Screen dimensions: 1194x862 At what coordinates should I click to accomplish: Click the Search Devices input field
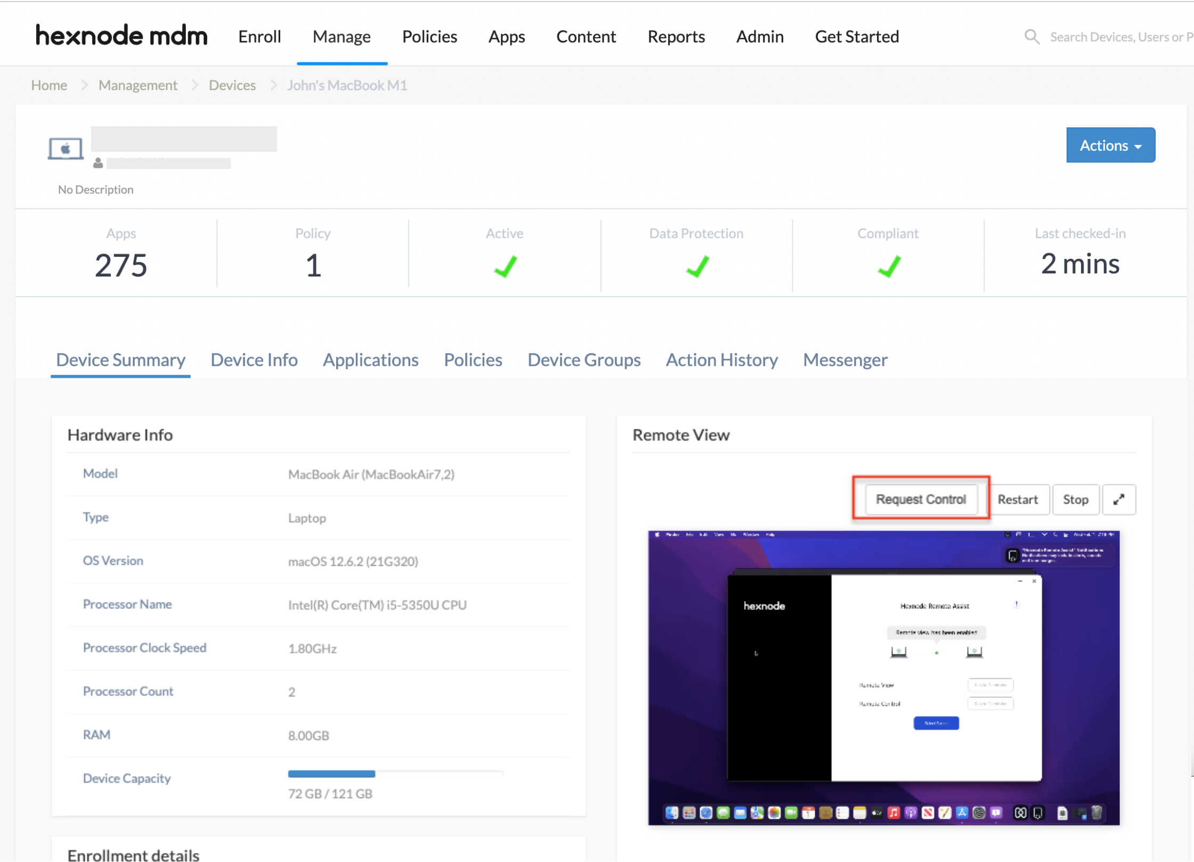[x=1121, y=37]
